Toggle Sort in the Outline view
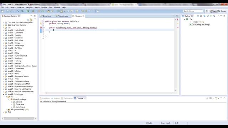The height and width of the screenshot is (128, 228). pos(201,16)
